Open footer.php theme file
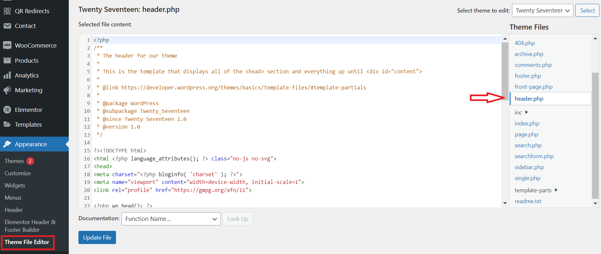The height and width of the screenshot is (254, 601). coord(528,76)
